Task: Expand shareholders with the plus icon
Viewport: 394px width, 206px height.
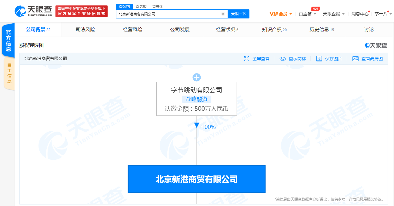Action: tap(197, 77)
